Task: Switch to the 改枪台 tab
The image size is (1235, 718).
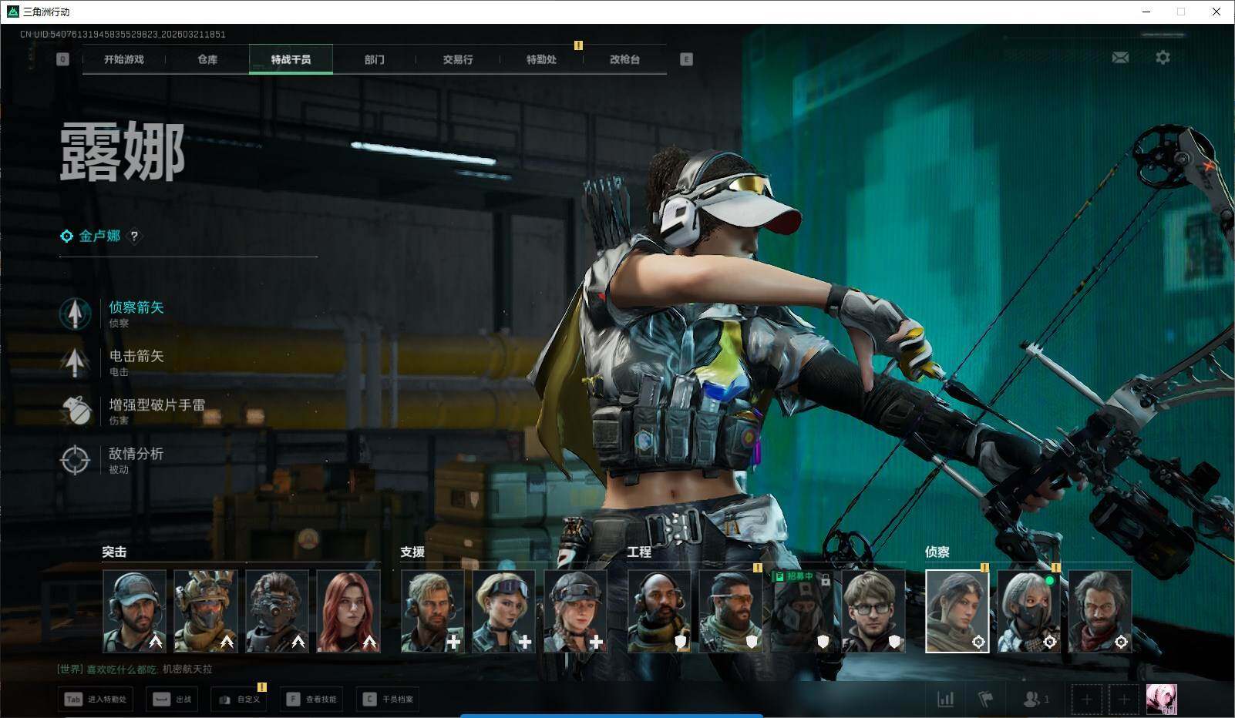Action: [624, 59]
